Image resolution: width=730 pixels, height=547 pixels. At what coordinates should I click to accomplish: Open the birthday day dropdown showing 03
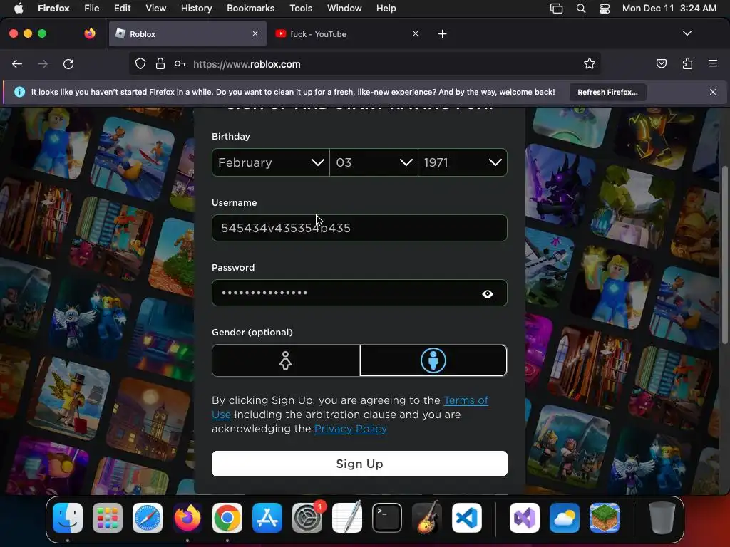point(374,162)
